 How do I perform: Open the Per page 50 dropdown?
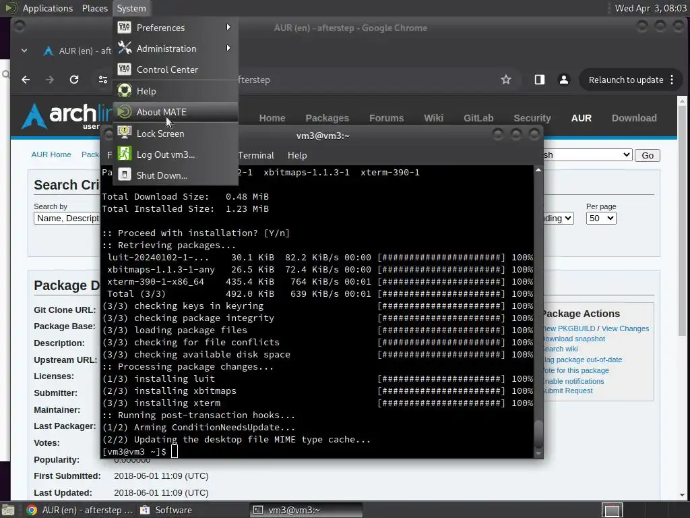click(600, 218)
